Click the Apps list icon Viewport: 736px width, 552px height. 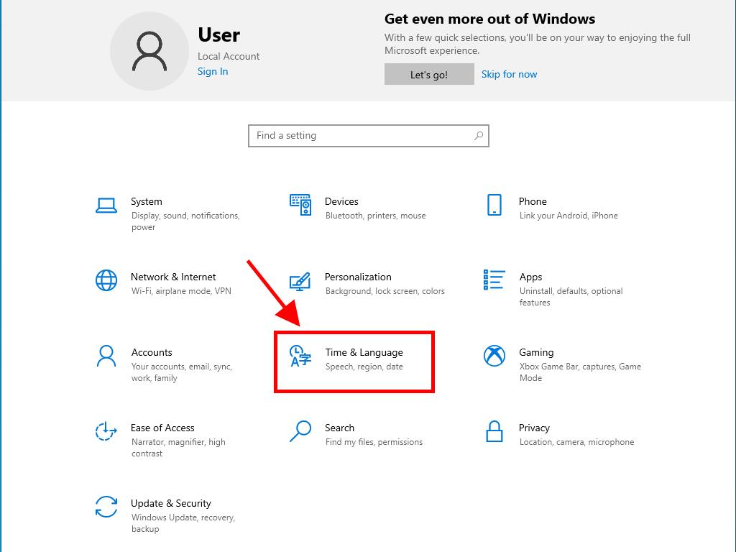click(x=494, y=280)
